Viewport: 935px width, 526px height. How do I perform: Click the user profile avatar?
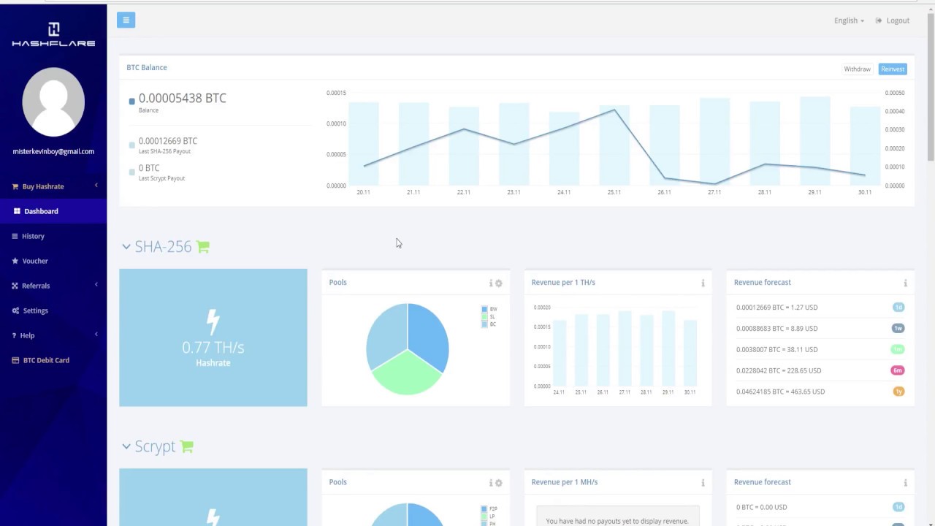click(x=53, y=102)
